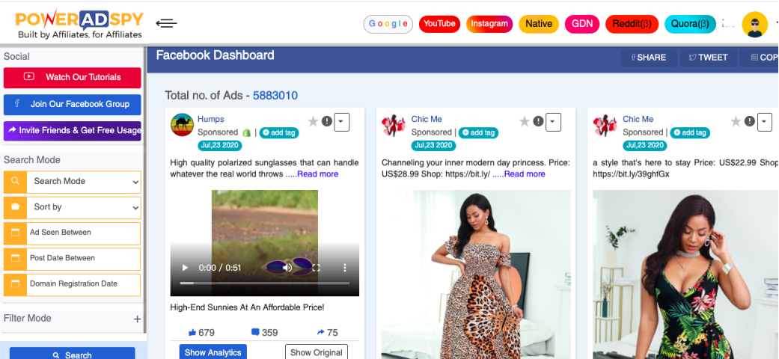Play the Humps sunglasses video
This screenshot has width=779, height=359.
tap(186, 268)
